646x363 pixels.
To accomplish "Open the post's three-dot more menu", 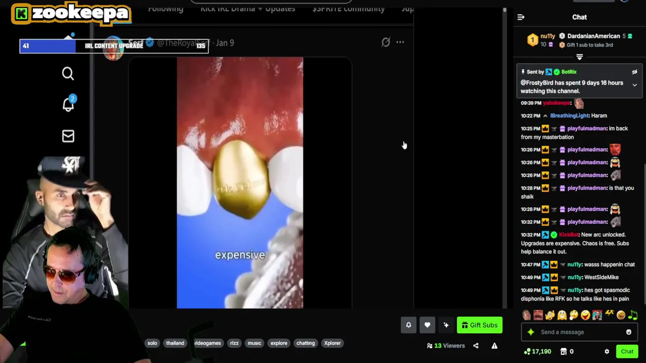I will point(400,42).
